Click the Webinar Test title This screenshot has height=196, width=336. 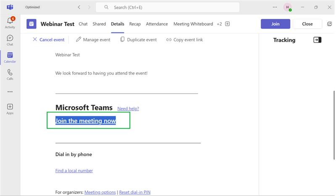58,24
